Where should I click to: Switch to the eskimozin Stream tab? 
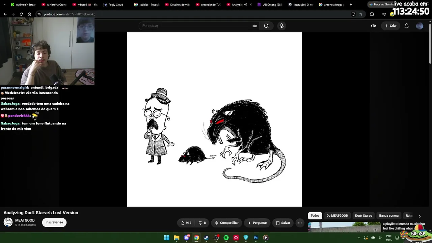[x=23, y=5]
